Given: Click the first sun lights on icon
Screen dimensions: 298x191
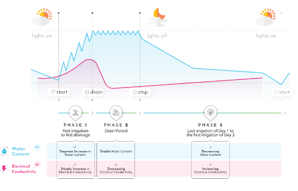Looking at the screenshot, I should [x=42, y=17].
